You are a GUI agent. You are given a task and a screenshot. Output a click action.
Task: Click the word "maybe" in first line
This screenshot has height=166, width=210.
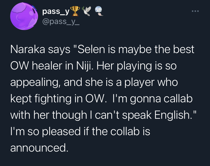135,50
